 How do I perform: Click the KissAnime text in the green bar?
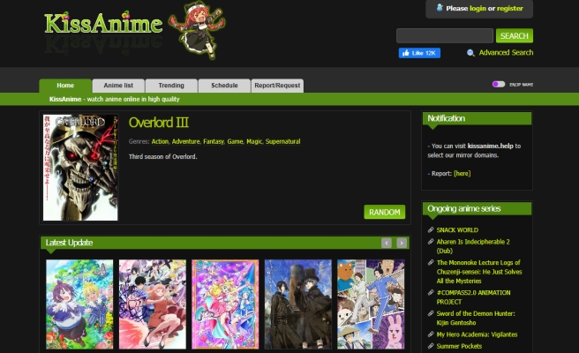pos(65,99)
